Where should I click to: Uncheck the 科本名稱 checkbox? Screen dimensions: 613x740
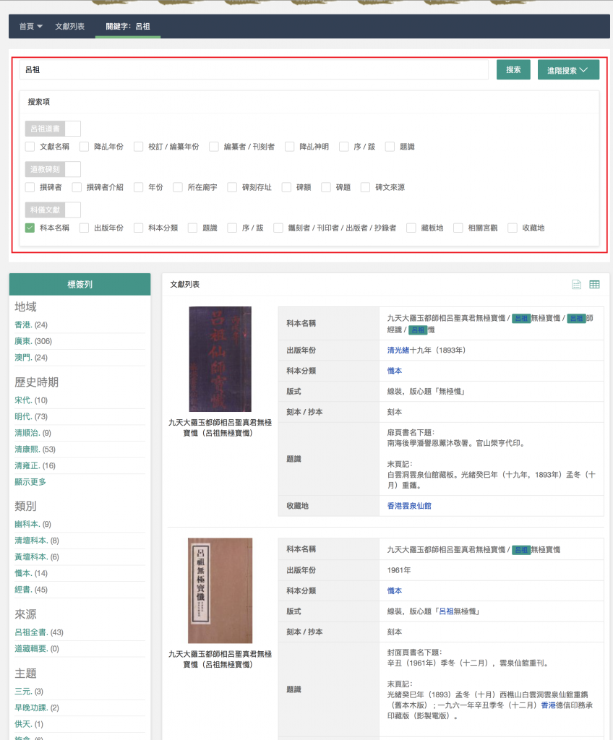point(30,228)
